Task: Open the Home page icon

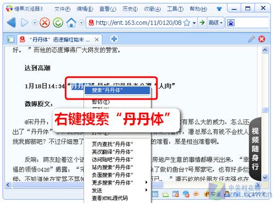Action: point(71,23)
